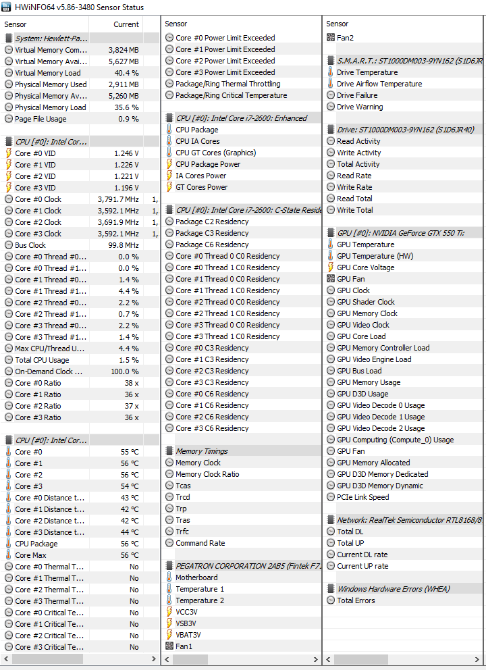
Task: Click right scroll arrow of right panel scrollbar
Action: coord(477,659)
